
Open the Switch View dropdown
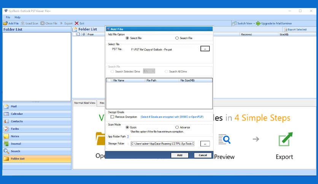click(244, 23)
